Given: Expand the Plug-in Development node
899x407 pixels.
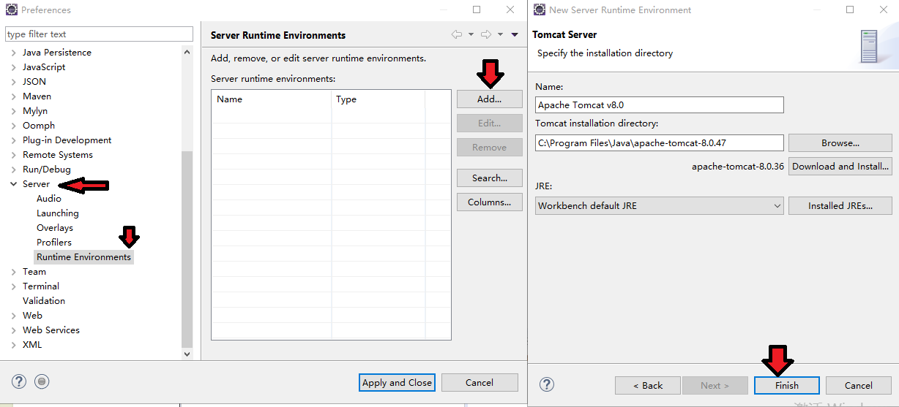Looking at the screenshot, I should point(13,140).
